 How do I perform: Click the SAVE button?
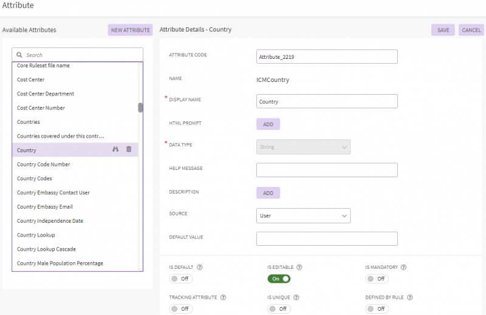pyautogui.click(x=443, y=30)
